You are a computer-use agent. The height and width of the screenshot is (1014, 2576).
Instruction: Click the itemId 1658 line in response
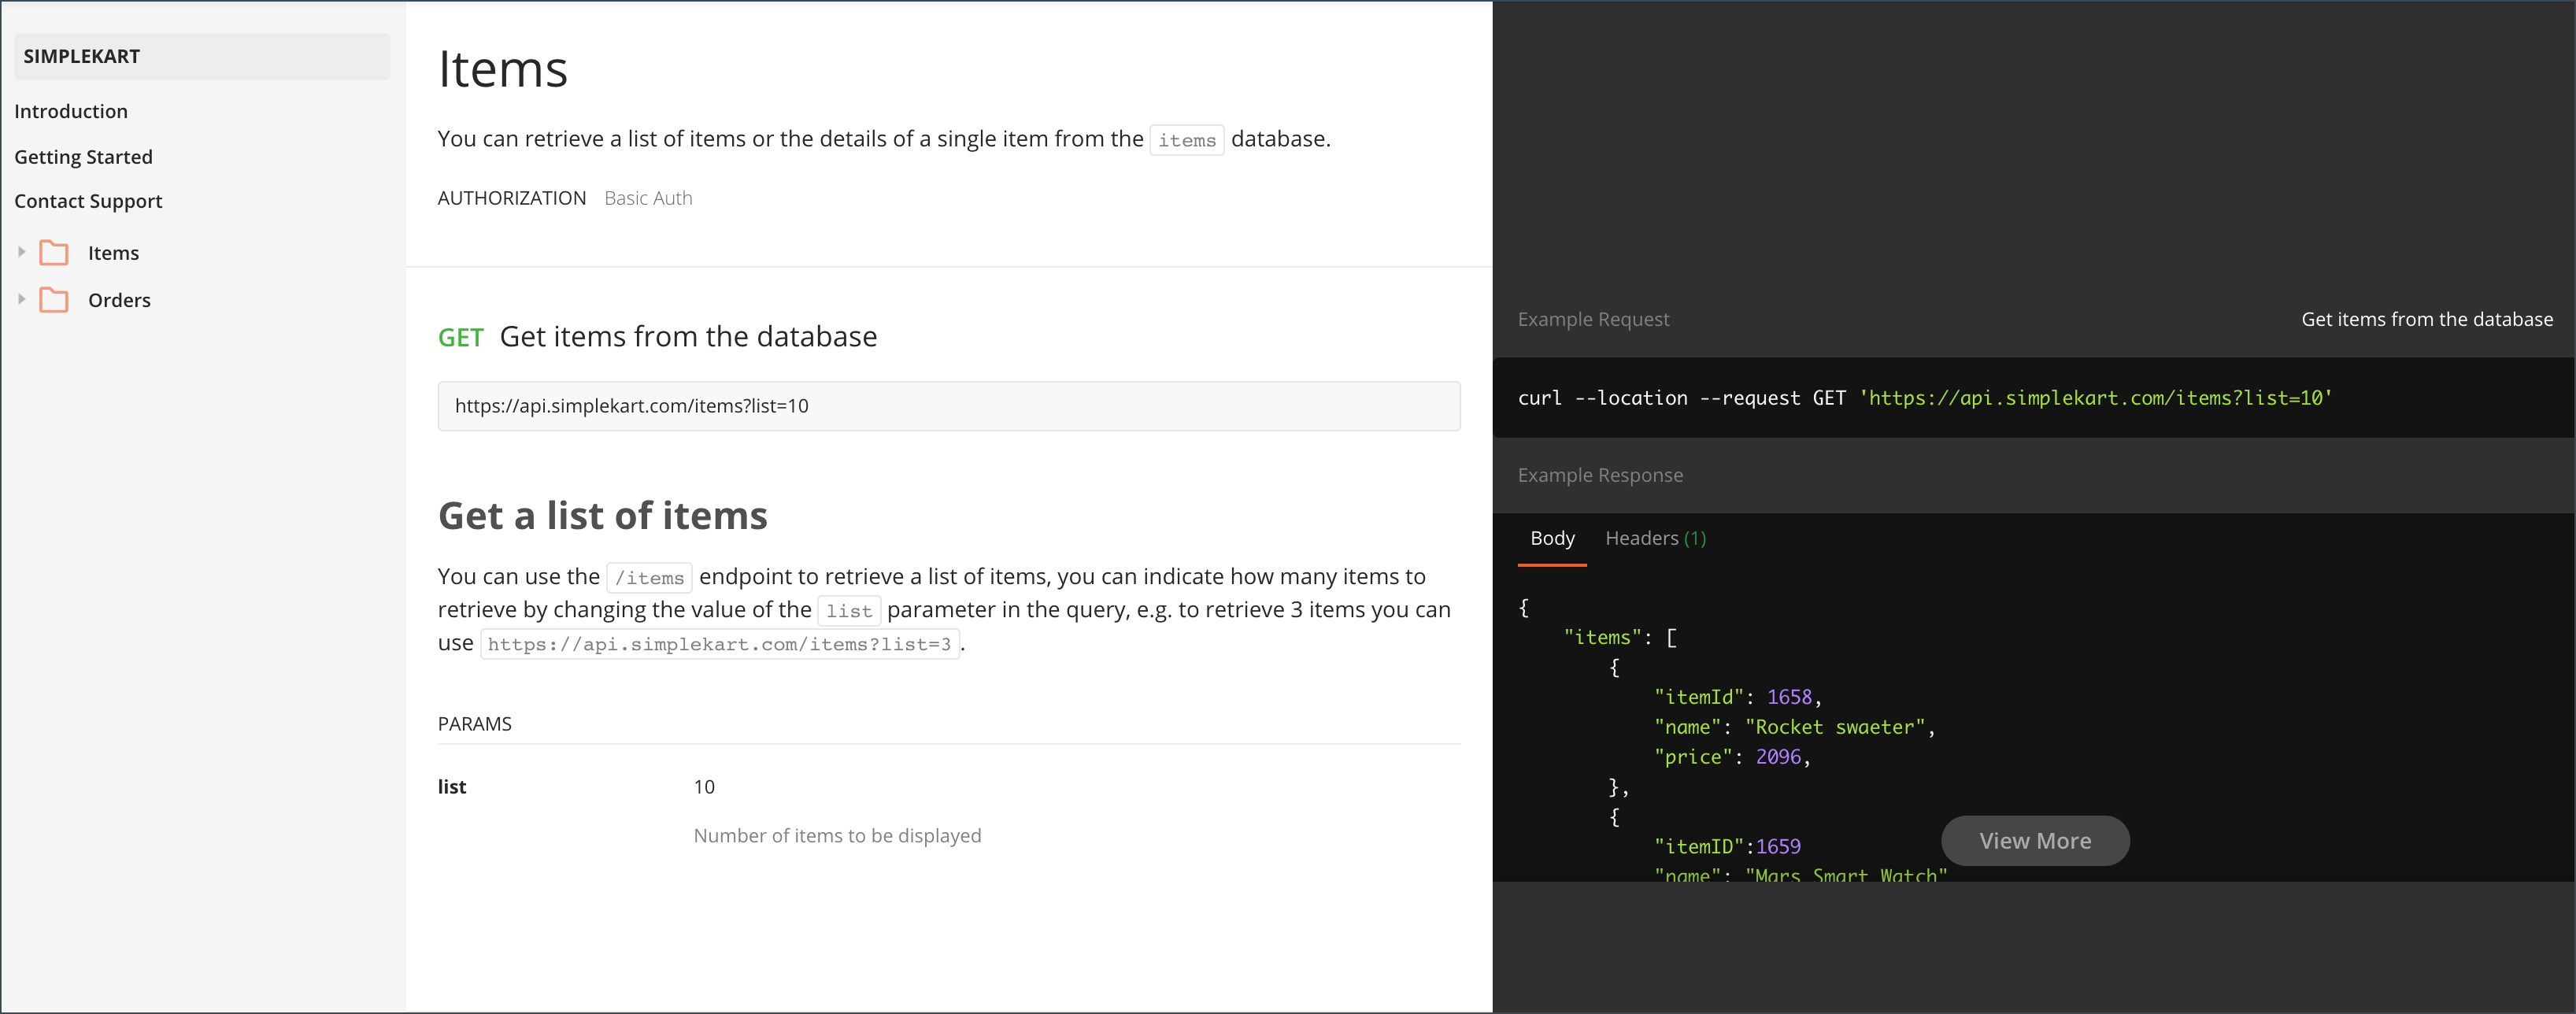click(1738, 697)
